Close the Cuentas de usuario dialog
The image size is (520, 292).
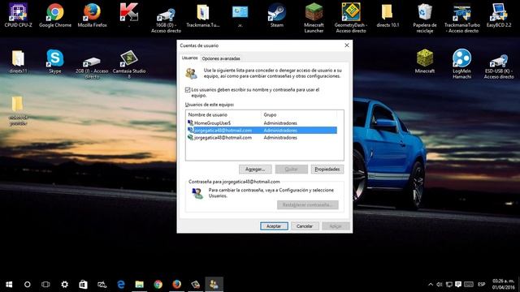tap(347, 45)
